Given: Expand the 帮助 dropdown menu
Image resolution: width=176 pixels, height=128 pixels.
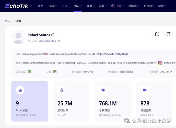Looking at the screenshot, I should [x=162, y=6].
